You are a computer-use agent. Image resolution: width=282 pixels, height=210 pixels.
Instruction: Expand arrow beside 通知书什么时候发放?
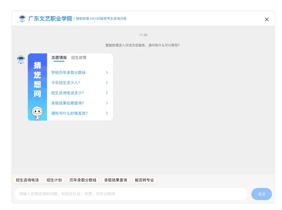pyautogui.click(x=106, y=113)
